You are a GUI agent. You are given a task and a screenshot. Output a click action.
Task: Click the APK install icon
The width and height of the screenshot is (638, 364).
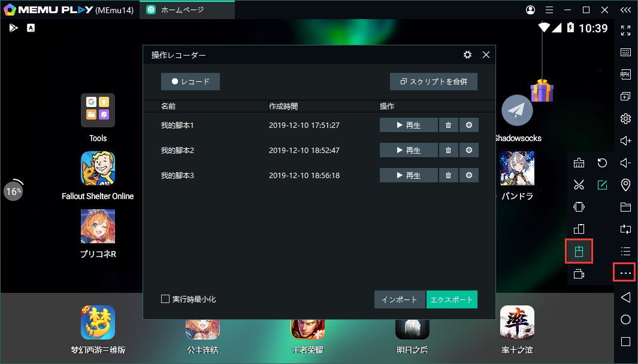[625, 74]
